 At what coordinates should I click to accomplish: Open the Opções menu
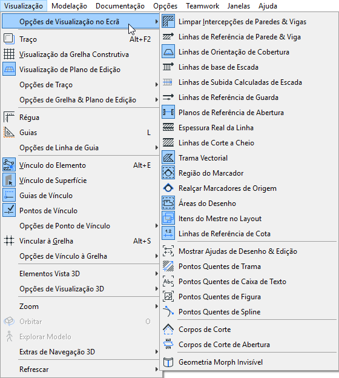(165, 6)
